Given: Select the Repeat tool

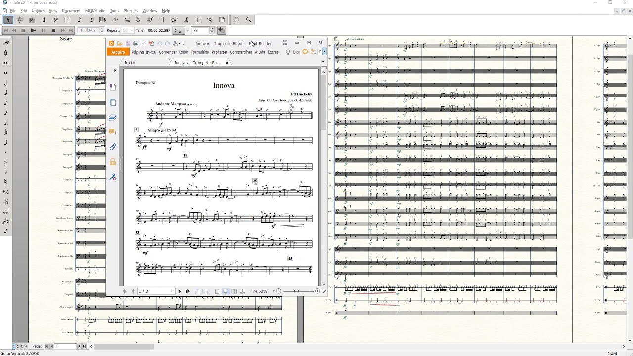Looking at the screenshot, I should pyautogui.click(x=162, y=20).
